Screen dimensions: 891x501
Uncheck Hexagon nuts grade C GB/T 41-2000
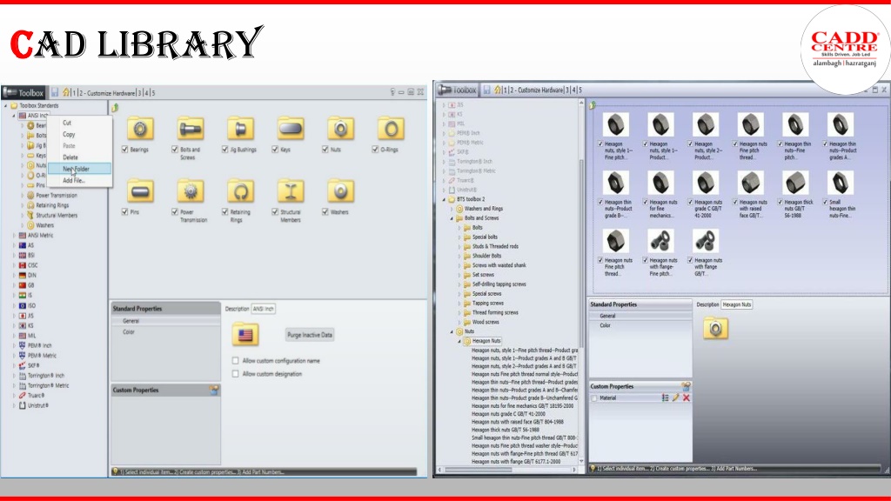(x=690, y=202)
